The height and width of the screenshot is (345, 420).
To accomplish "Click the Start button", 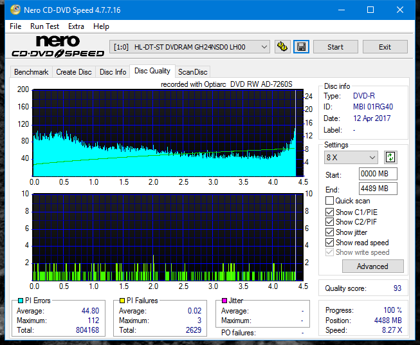I will 335,47.
